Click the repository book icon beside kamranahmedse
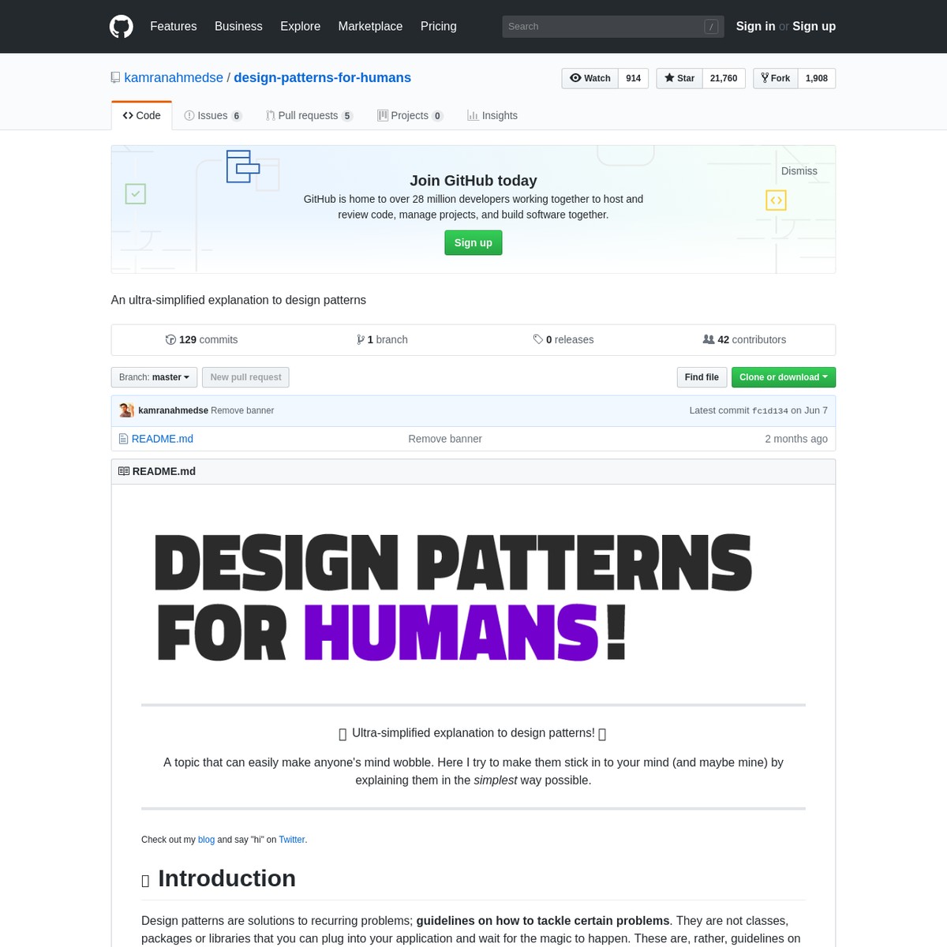The width and height of the screenshot is (947, 947). (x=116, y=77)
